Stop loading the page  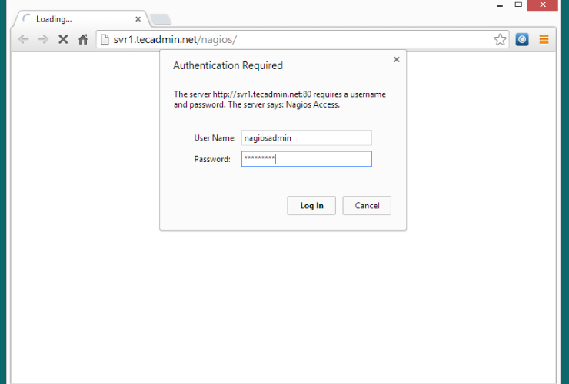[x=63, y=39]
